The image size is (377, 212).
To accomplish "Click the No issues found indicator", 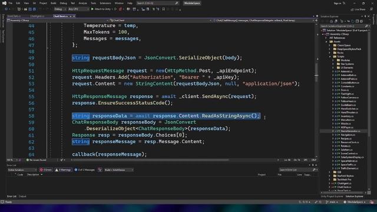I will pos(36,160).
